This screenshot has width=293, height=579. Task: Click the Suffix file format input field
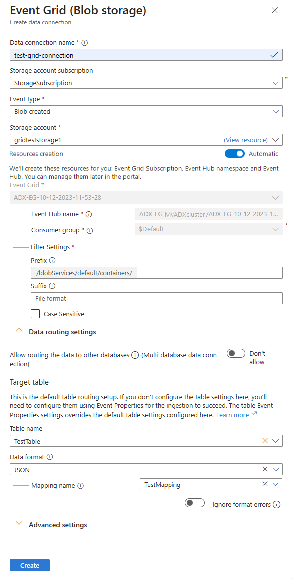coord(157,298)
